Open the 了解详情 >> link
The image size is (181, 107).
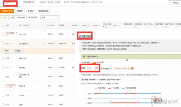(155, 43)
